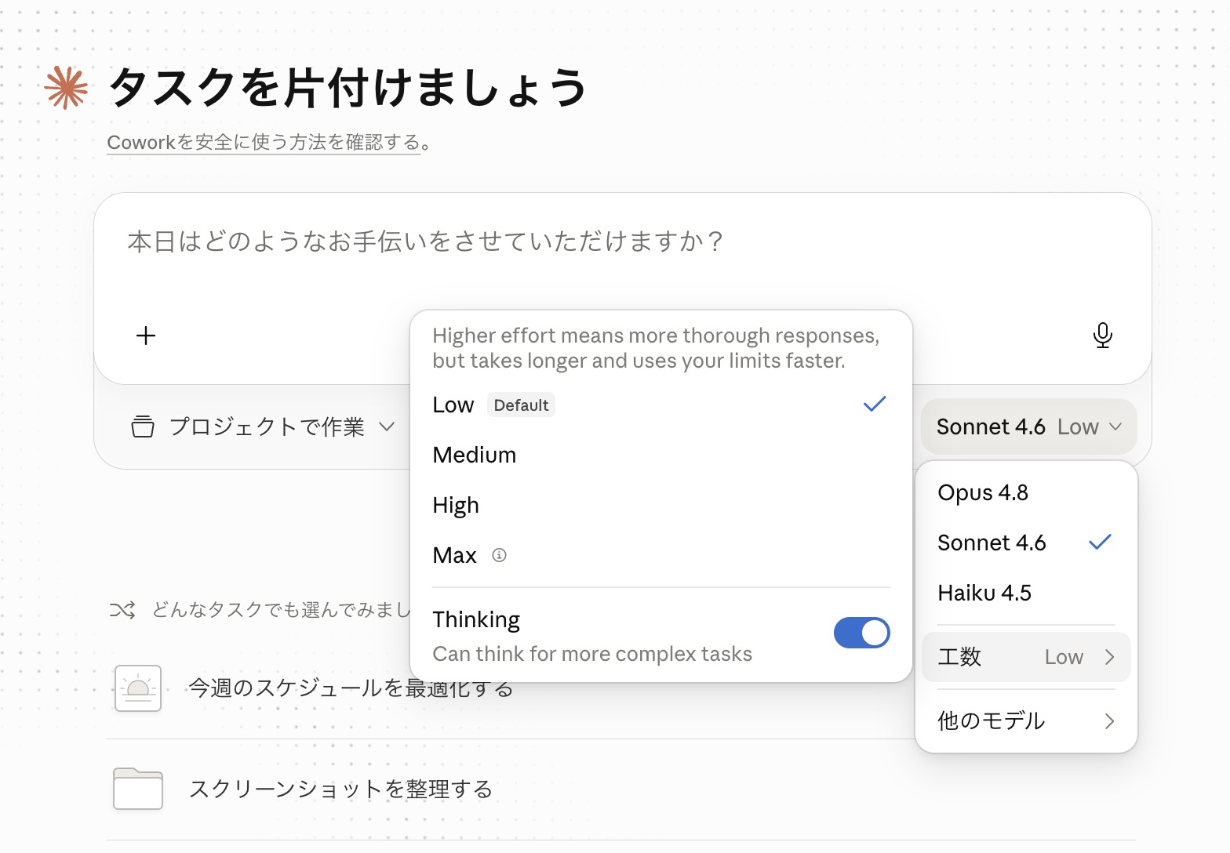Image resolution: width=1230 pixels, height=853 pixels.
Task: Choose Haiku 4.5 model
Action: (1026, 593)
